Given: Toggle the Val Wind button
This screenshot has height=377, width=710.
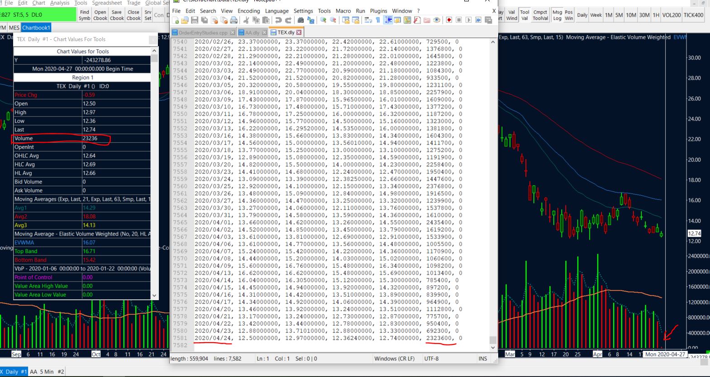Looking at the screenshot, I should [x=511, y=15].
